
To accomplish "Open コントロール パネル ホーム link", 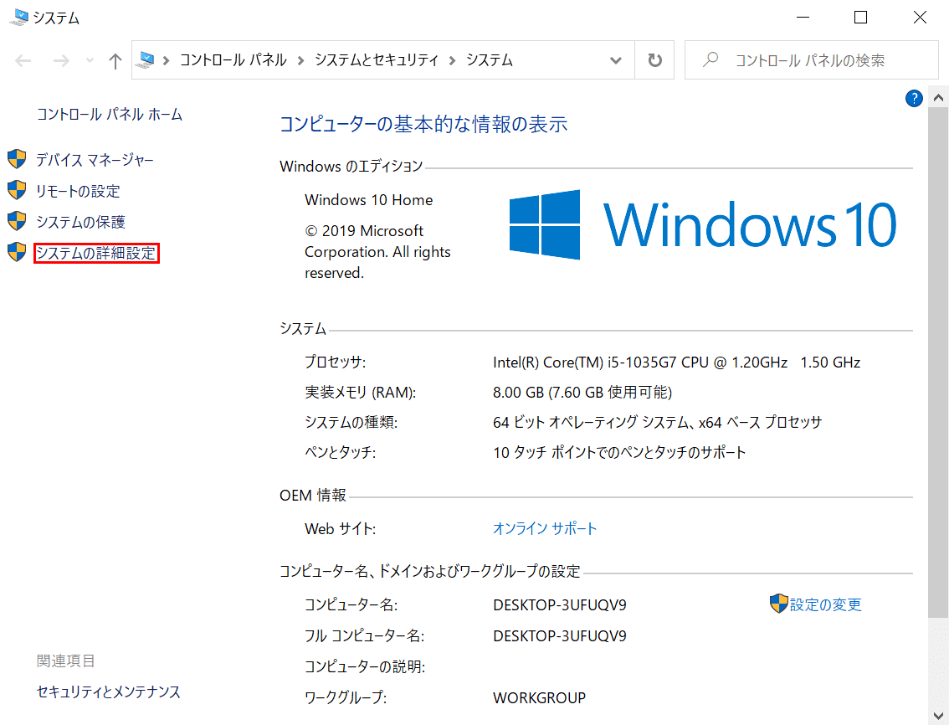I will tap(110, 115).
